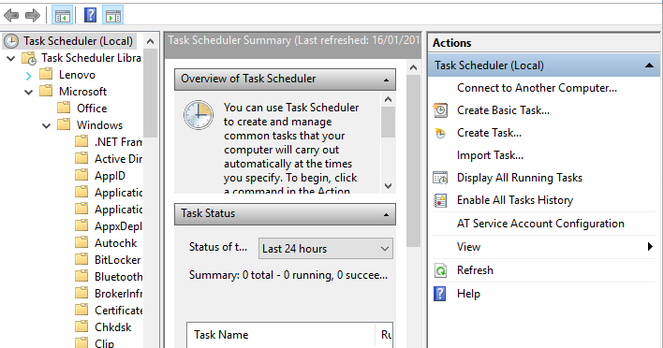Click the overview text scroll down arrow
663x348 pixels.
coord(389,186)
